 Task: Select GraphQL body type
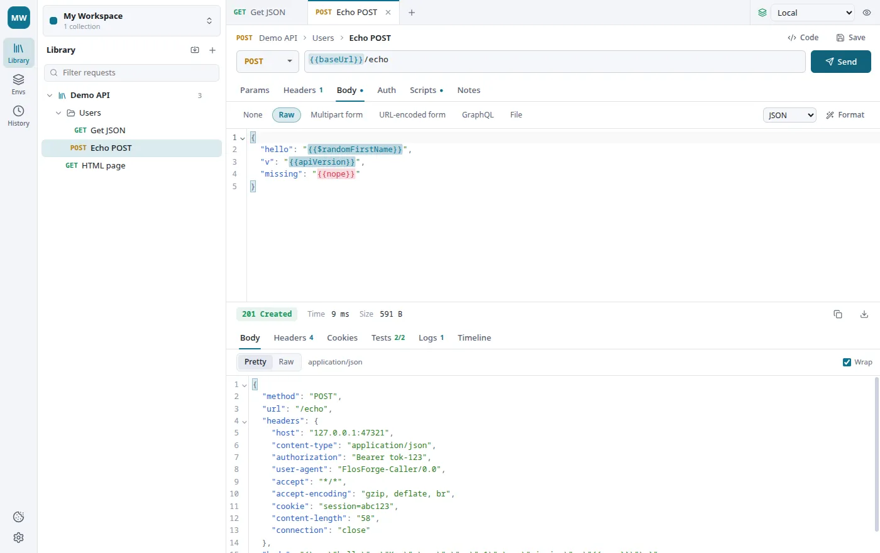click(x=478, y=115)
